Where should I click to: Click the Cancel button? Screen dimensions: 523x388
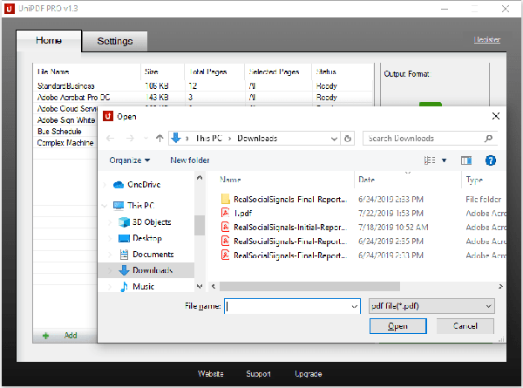point(465,326)
